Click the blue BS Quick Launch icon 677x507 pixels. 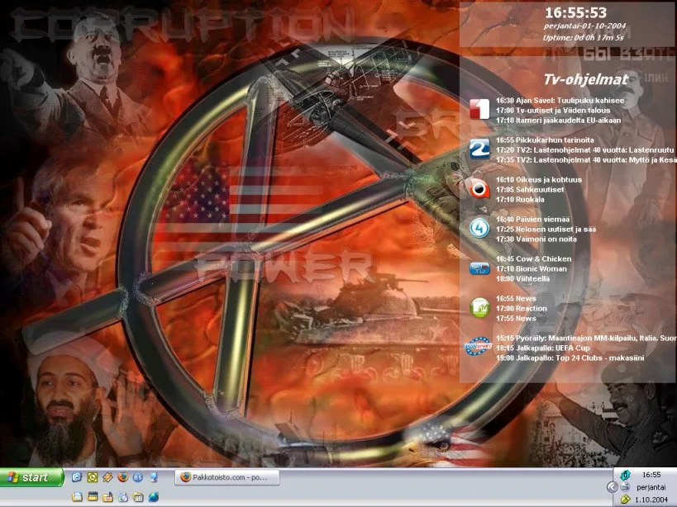[x=138, y=477]
